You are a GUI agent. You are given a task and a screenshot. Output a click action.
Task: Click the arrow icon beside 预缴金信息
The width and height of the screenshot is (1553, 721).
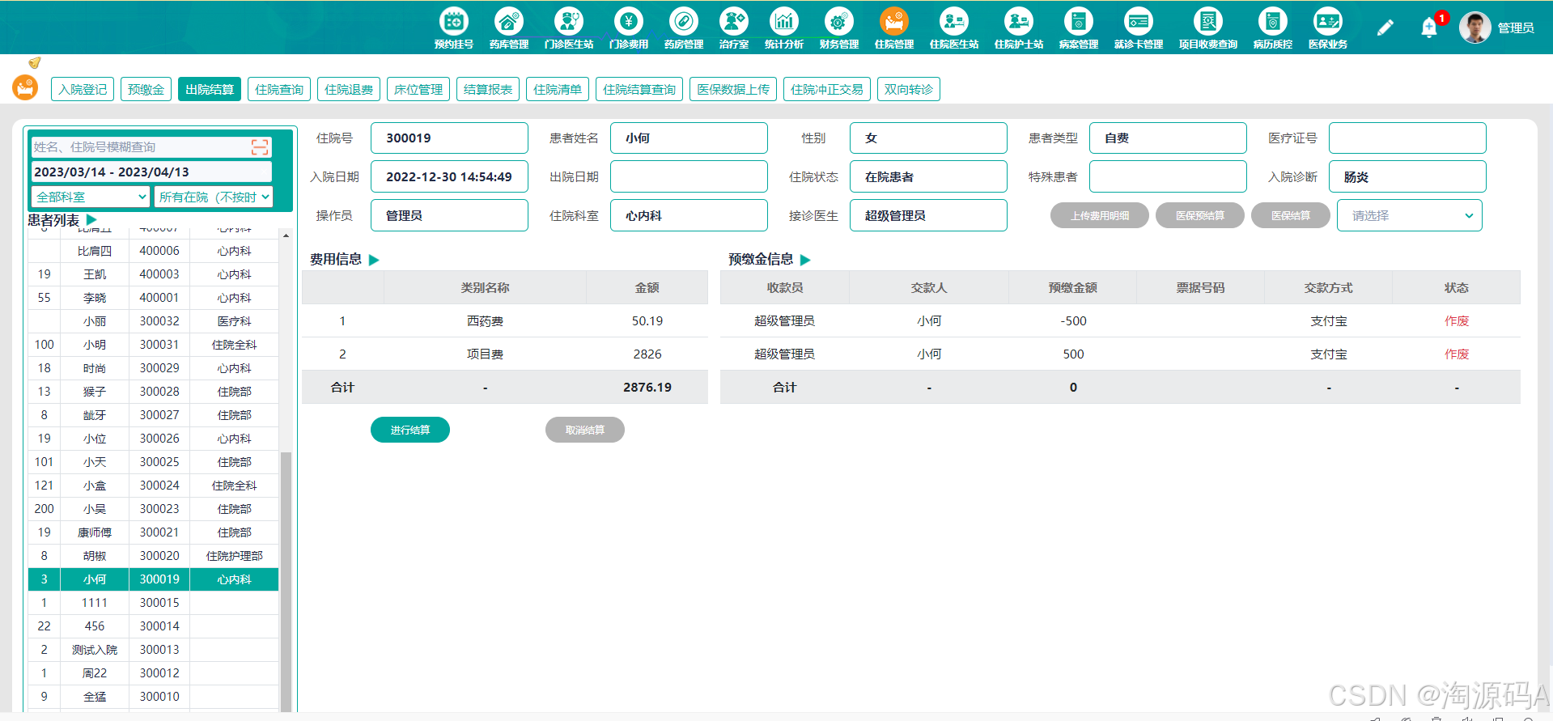point(805,260)
